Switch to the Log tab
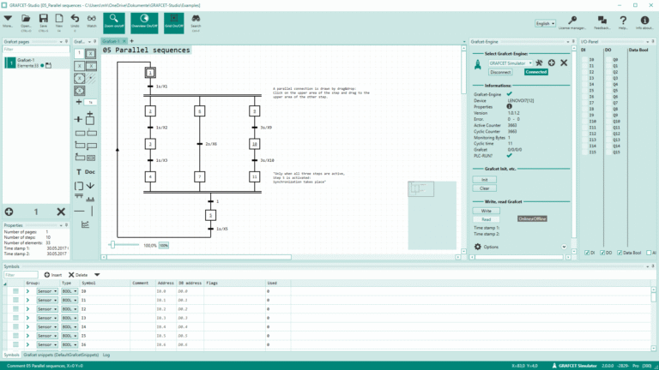 click(x=106, y=354)
